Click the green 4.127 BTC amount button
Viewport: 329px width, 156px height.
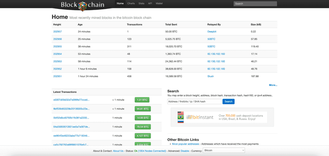pos(143,136)
